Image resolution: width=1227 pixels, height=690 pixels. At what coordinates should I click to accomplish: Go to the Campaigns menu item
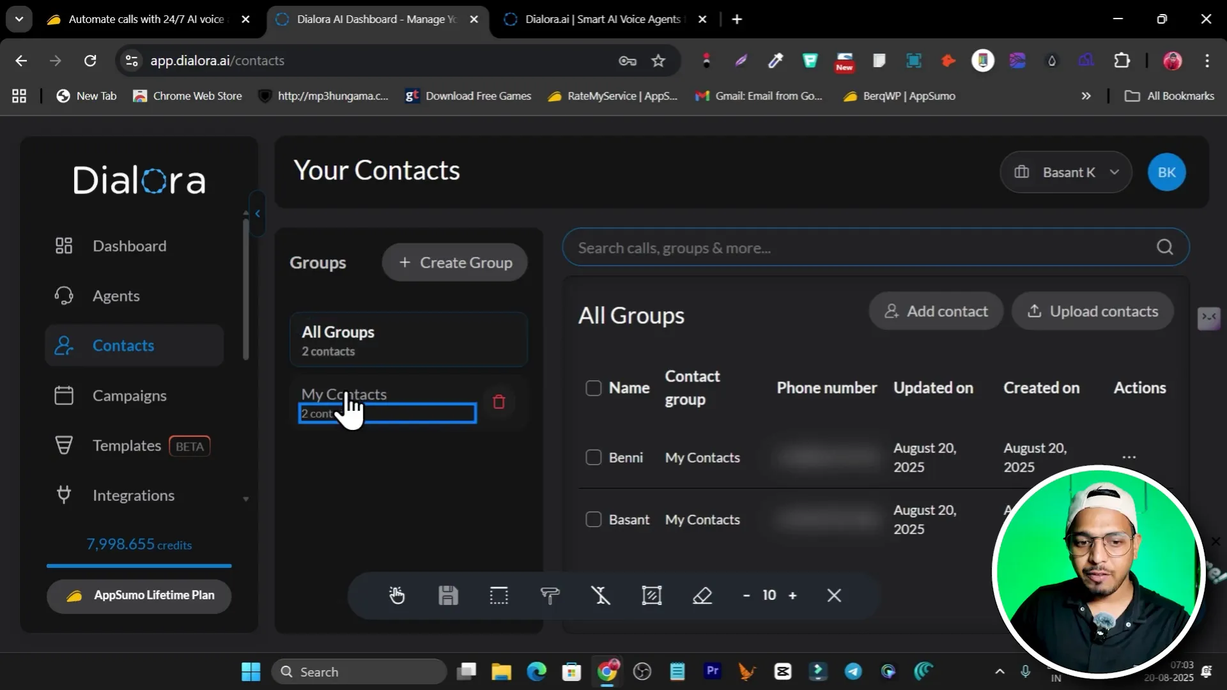pos(129,395)
